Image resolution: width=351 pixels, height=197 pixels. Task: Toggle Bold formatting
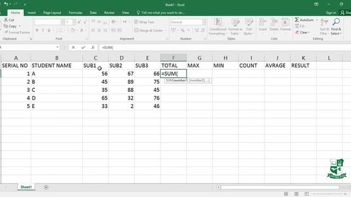[x=37, y=30]
